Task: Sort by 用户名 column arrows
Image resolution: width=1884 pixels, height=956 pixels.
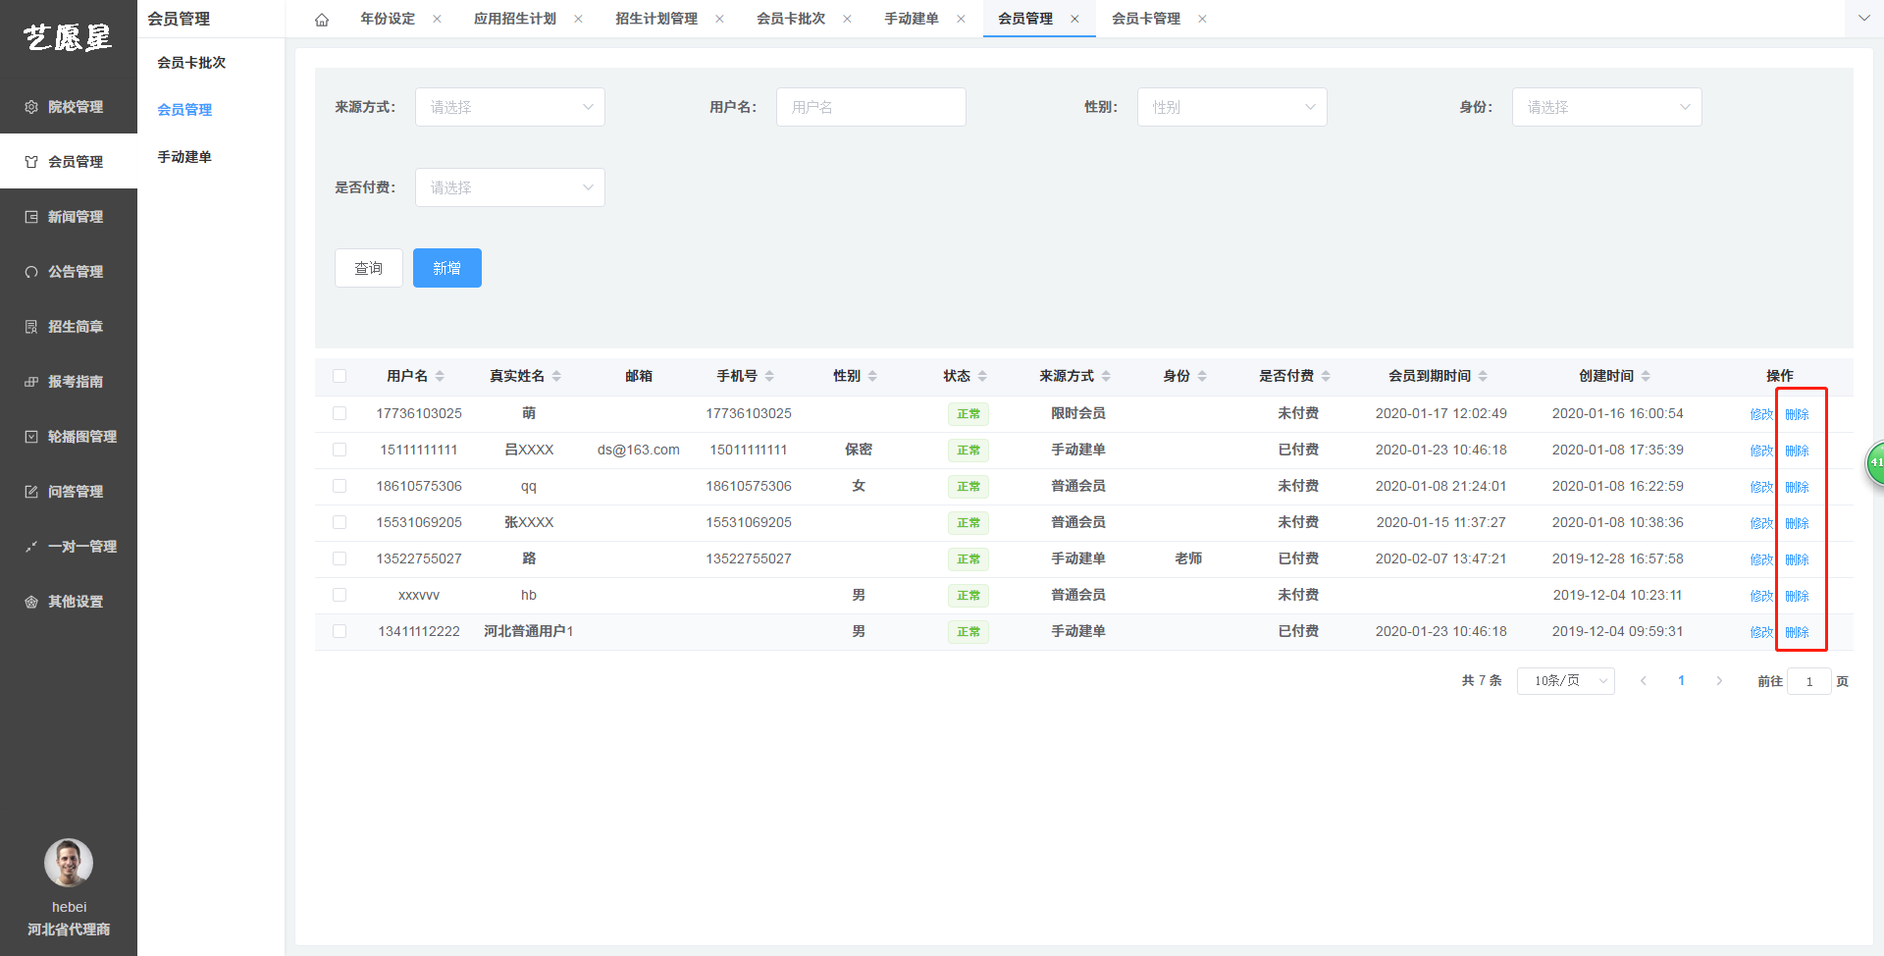Action: click(440, 376)
